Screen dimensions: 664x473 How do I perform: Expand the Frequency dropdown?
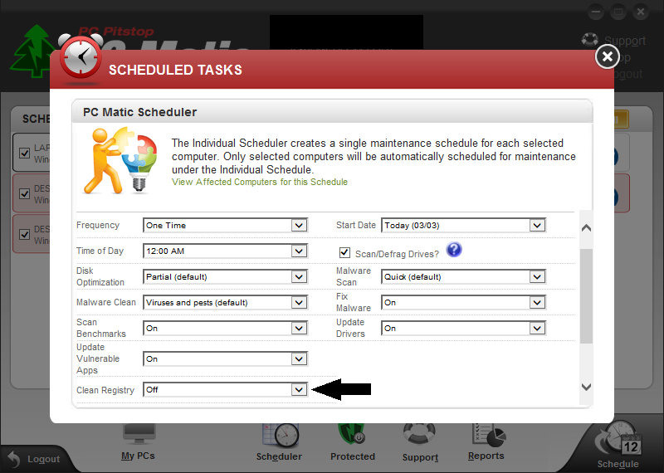coord(299,226)
